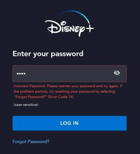Click the Disney+ logo
The image size is (140, 154).
pos(69,24)
